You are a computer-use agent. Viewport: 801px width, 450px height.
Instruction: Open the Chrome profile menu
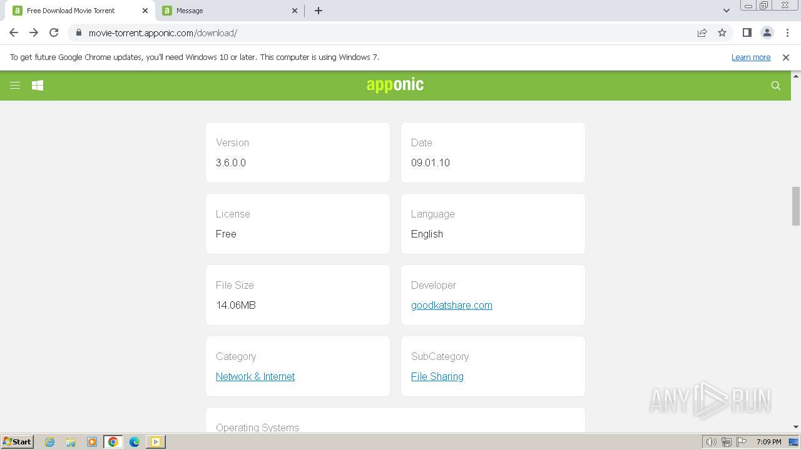coord(767,32)
